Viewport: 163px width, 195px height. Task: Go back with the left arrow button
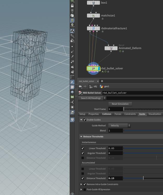coord(80,86)
